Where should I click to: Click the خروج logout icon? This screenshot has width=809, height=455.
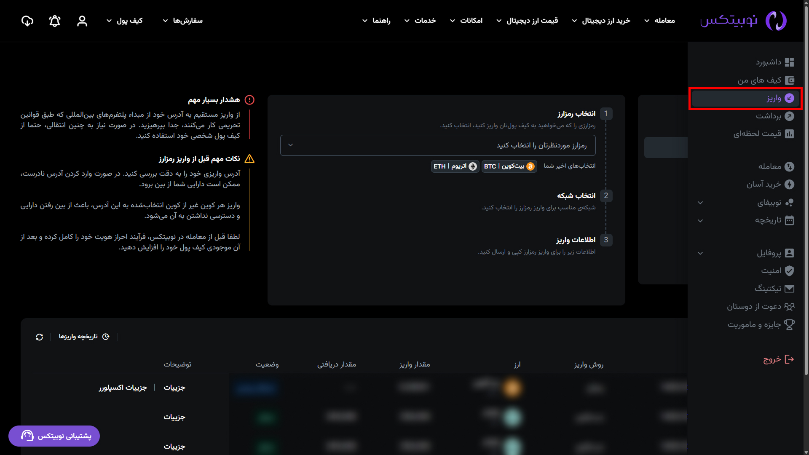790,359
